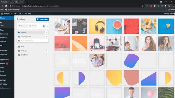The width and height of the screenshot is (175, 98).
Task: Select the yellow headphones image
Action: click(x=97, y=26)
